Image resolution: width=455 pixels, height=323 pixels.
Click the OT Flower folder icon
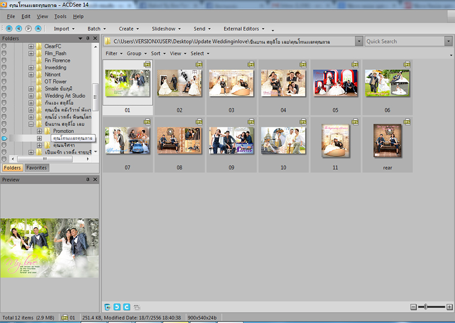[x=39, y=82]
